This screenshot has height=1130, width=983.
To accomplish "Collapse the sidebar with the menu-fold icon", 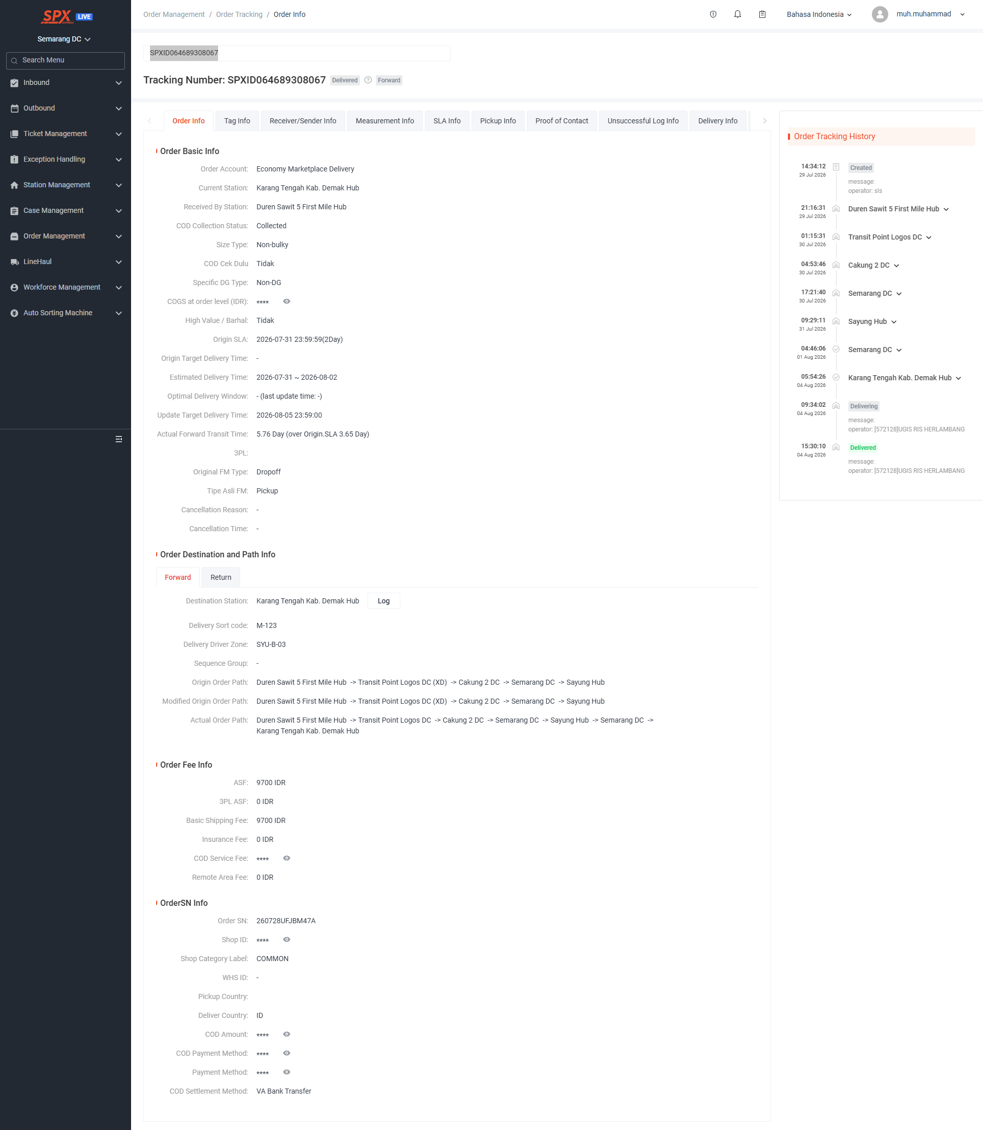I will (x=118, y=439).
